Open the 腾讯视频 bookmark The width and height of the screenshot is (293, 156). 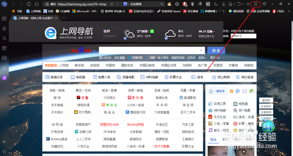click(236, 11)
